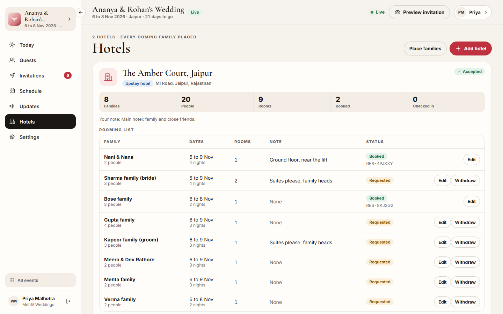Collapse the sidebar with the back arrow
This screenshot has height=314, width=503.
click(x=81, y=13)
